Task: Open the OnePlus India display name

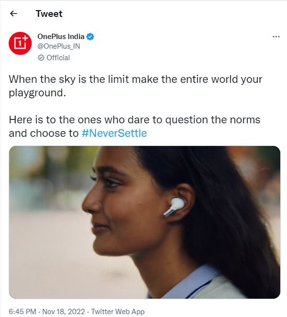Action: 61,37
